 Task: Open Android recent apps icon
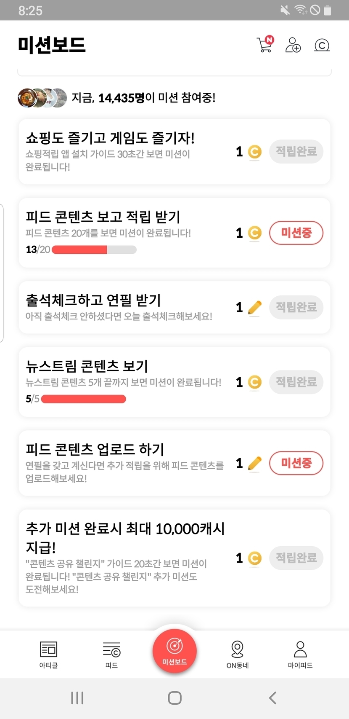[77, 698]
